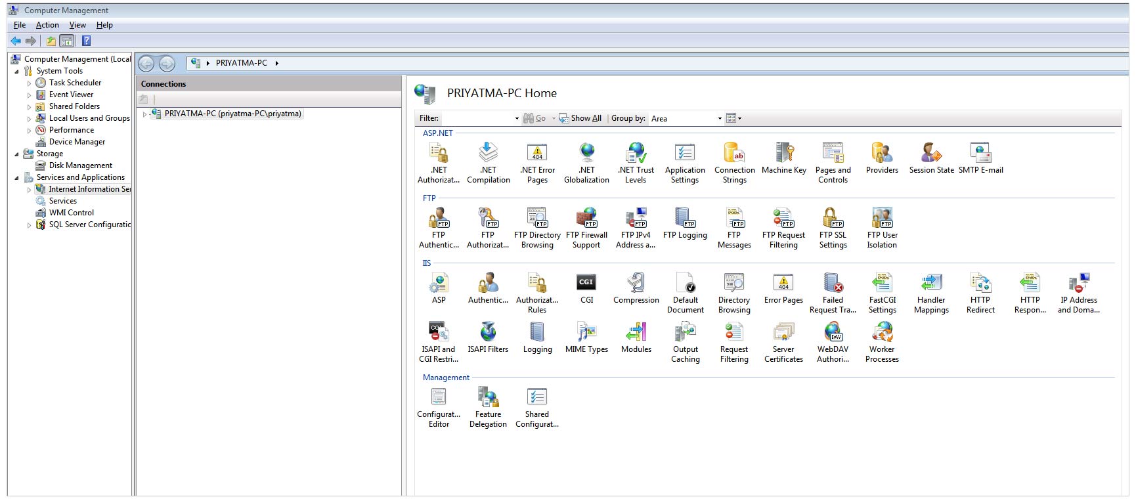Open the Providers feature
The height and width of the screenshot is (499, 1136).
click(x=882, y=158)
